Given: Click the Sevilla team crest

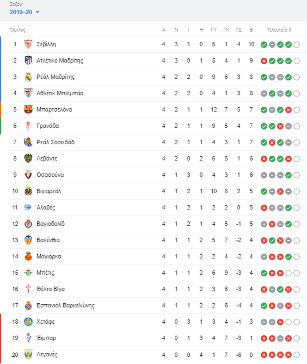Looking at the screenshot, I should (29, 44).
